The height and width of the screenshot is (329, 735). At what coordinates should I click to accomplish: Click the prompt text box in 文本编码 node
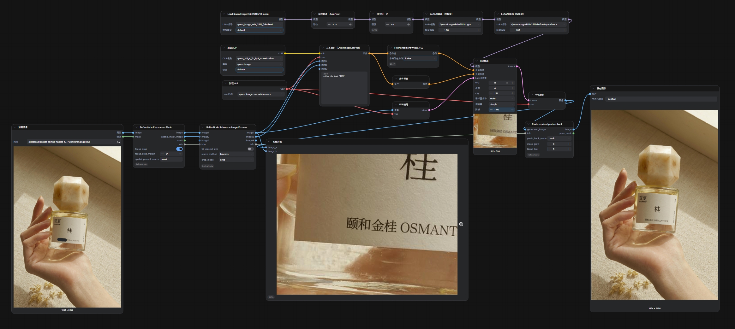pyautogui.click(x=344, y=88)
